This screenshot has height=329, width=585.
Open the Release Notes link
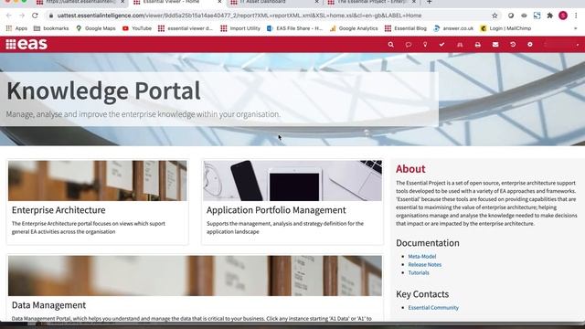[x=424, y=264]
